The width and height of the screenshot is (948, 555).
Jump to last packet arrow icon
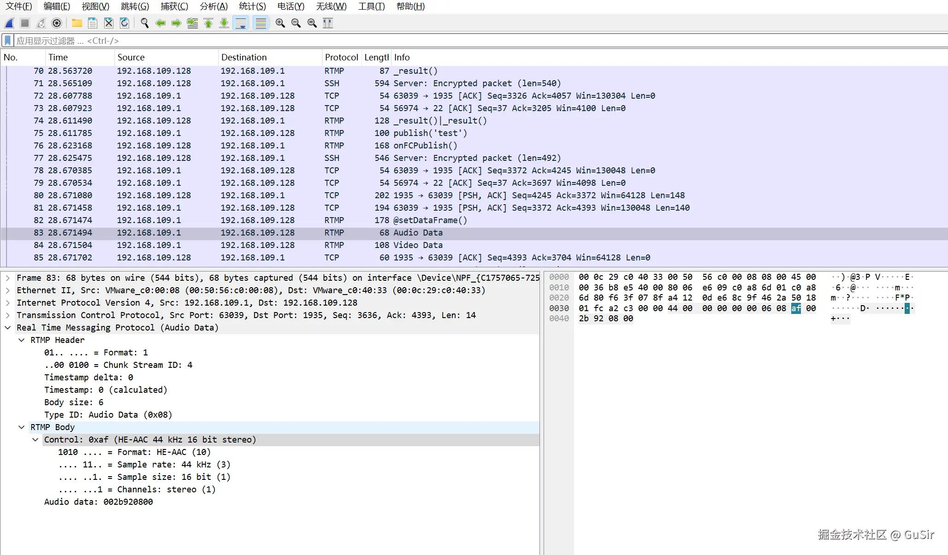coord(224,23)
